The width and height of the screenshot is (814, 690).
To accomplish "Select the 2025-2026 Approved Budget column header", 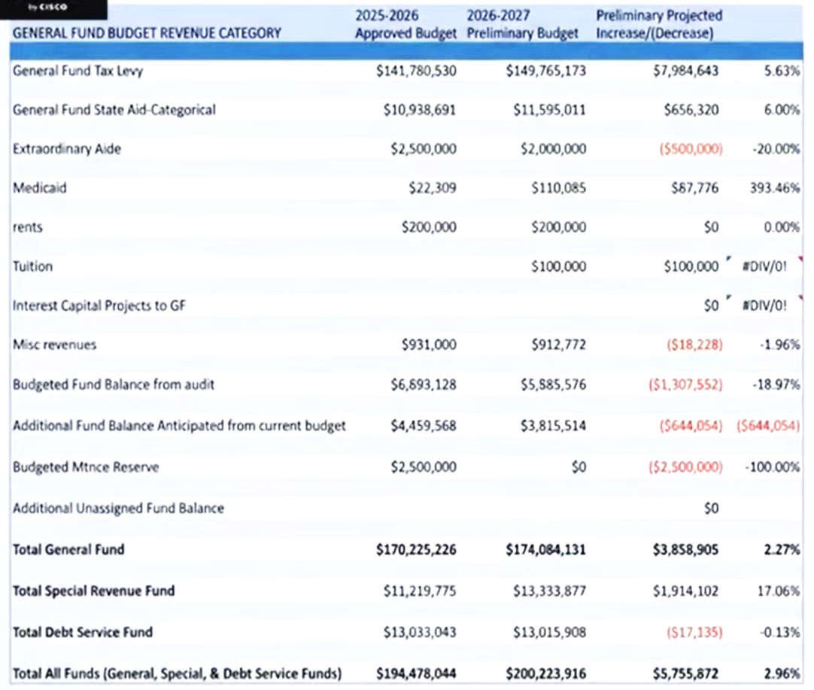I will (x=405, y=25).
